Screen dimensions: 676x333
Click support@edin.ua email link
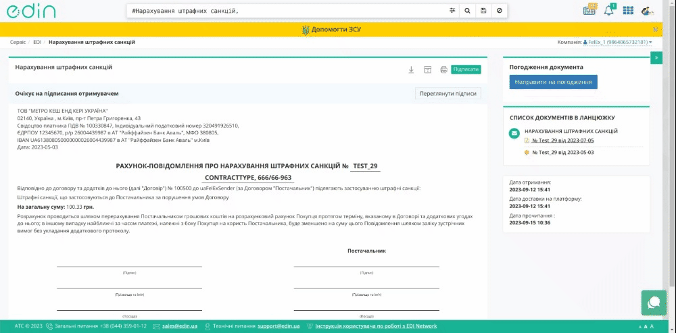(x=279, y=326)
